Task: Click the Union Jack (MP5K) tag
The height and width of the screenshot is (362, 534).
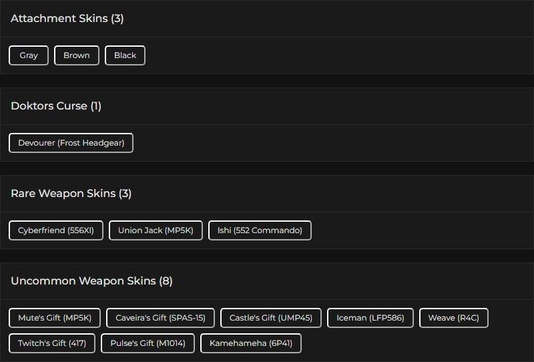Action: tap(156, 230)
